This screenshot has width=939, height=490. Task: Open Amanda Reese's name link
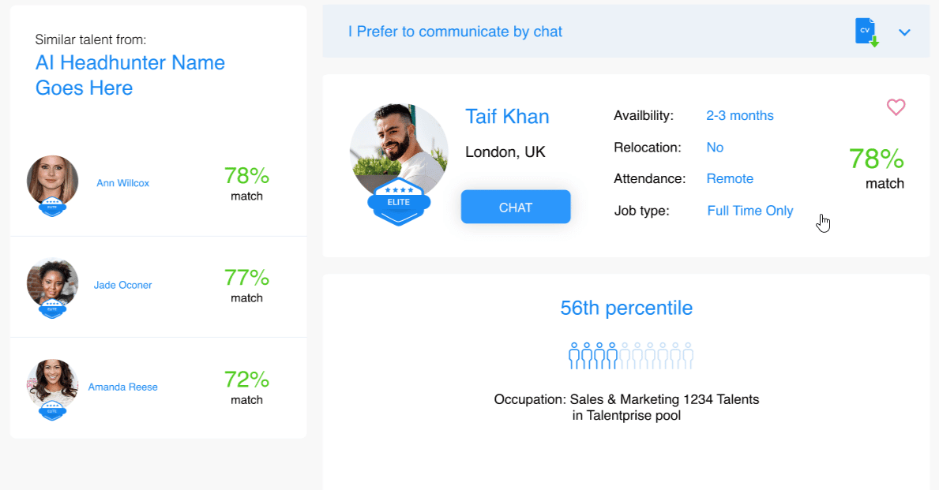[122, 387]
